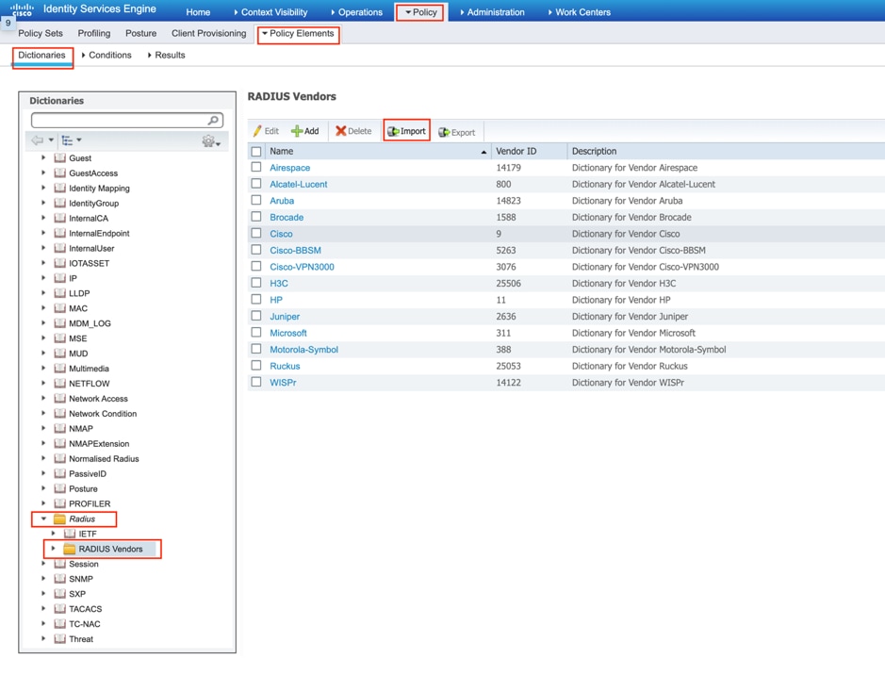Open the gear settings icon in Dictionaries panel

(209, 141)
